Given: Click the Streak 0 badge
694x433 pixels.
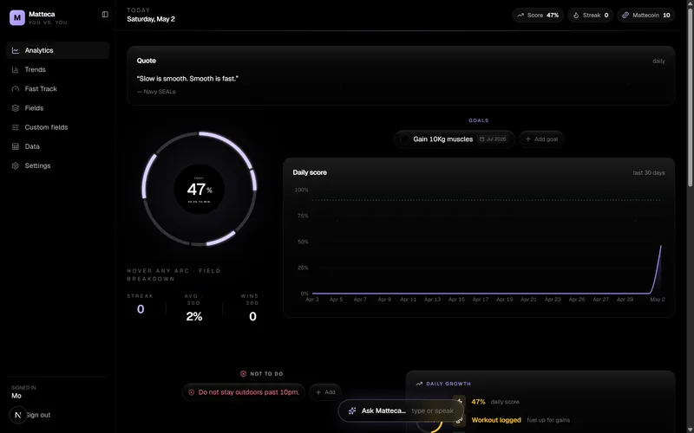Looking at the screenshot, I should [x=591, y=15].
